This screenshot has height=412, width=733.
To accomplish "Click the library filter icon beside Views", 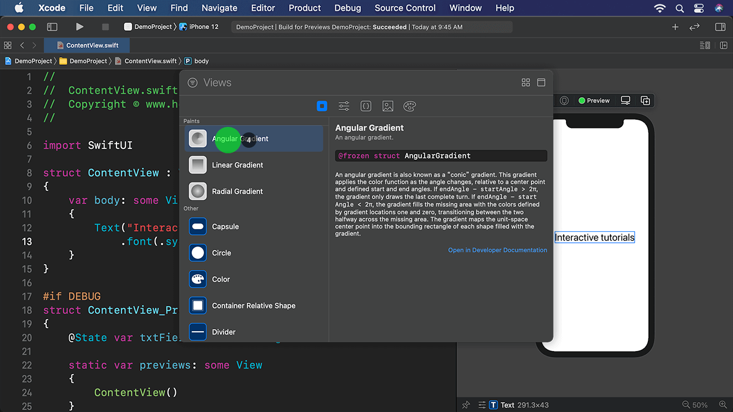I will (192, 82).
